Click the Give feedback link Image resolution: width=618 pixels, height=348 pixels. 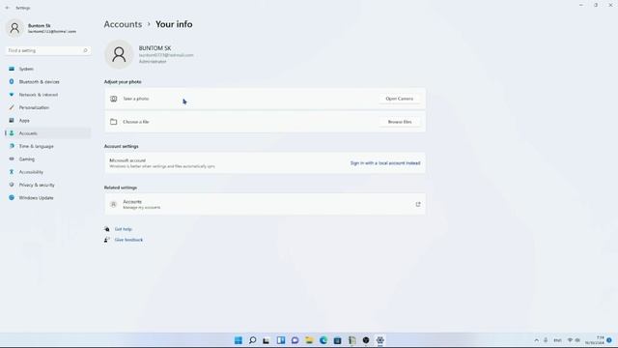pyautogui.click(x=128, y=240)
